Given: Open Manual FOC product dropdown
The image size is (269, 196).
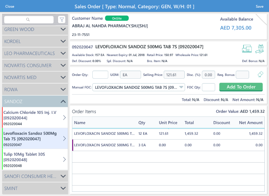Looking at the screenshot, I should (139, 87).
